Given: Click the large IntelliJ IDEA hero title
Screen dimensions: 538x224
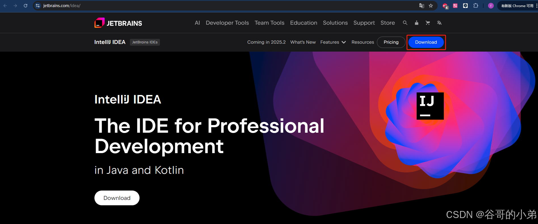Looking at the screenshot, I should [x=128, y=100].
